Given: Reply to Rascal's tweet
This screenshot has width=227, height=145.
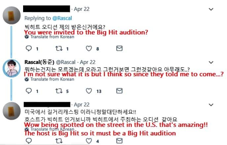Looking at the screenshot, I should click(x=28, y=91).
